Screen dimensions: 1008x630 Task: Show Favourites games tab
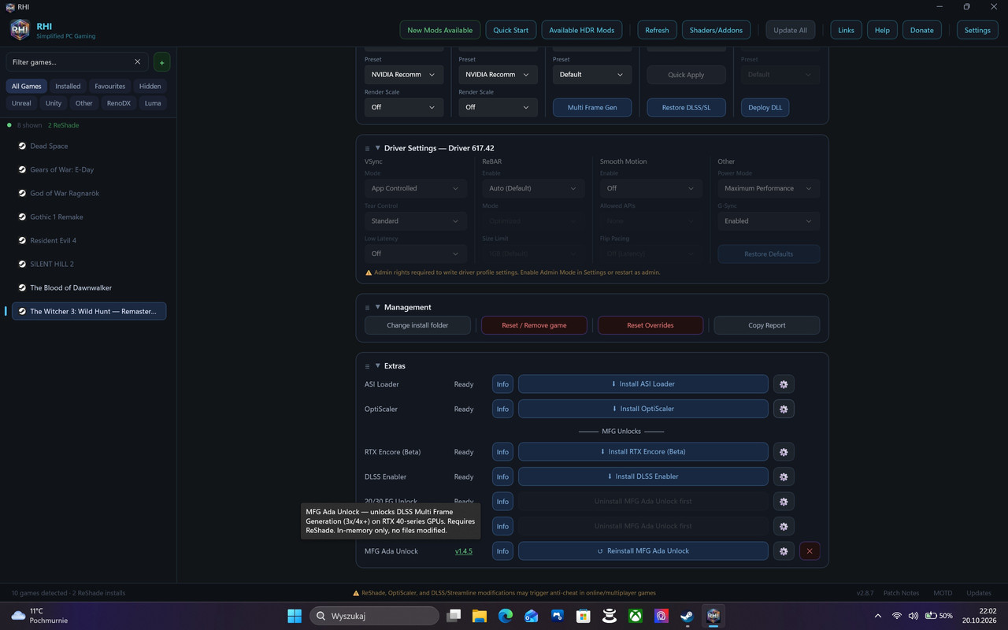point(110,87)
